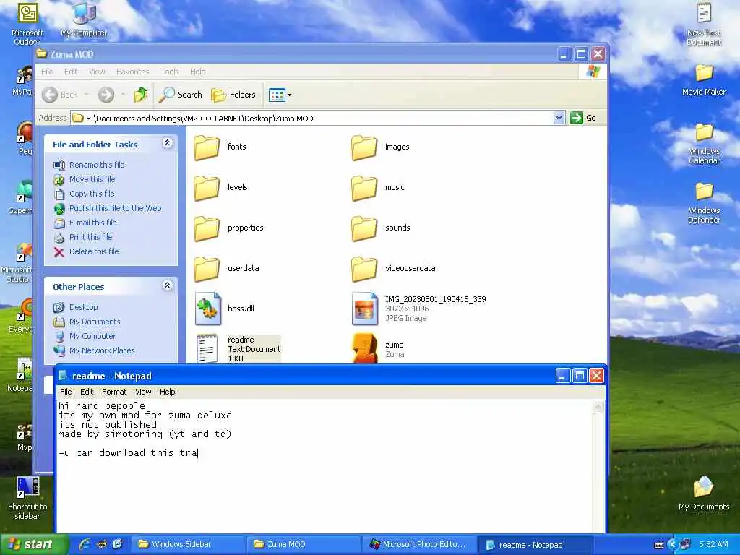The width and height of the screenshot is (740, 555).
Task: Select the levels folder icon
Action: pyautogui.click(x=207, y=187)
